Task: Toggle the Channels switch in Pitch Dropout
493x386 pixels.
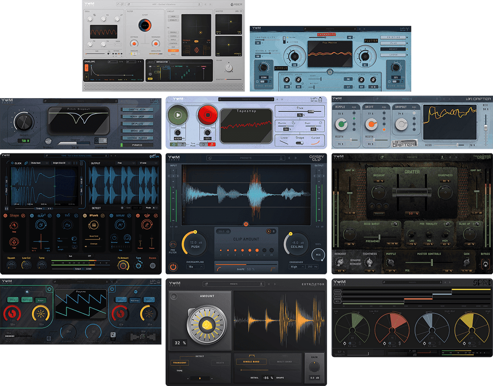Action: pyautogui.click(x=101, y=141)
